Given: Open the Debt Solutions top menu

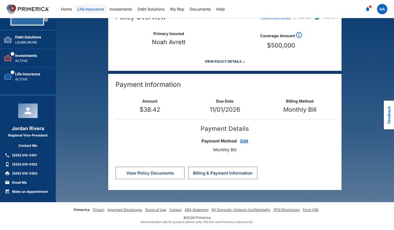Looking at the screenshot, I should (151, 9).
